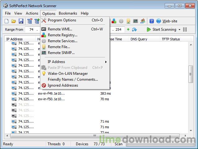Select Remote File... menu entry

pos(75,47)
